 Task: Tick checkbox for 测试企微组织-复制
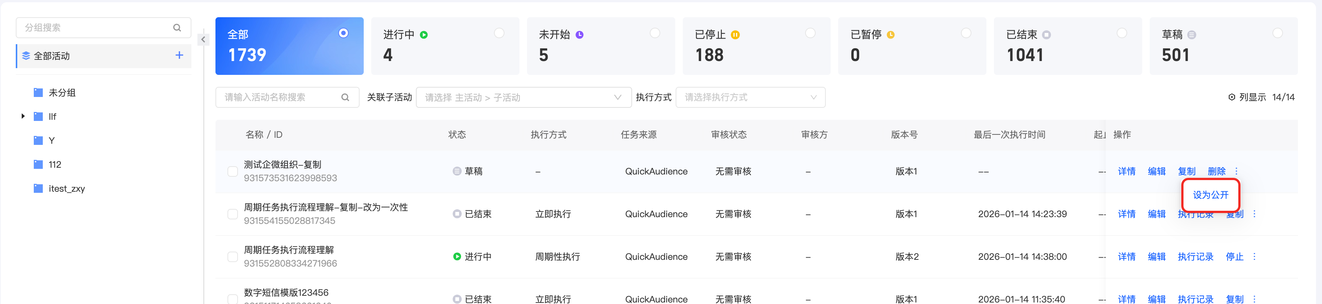click(232, 171)
